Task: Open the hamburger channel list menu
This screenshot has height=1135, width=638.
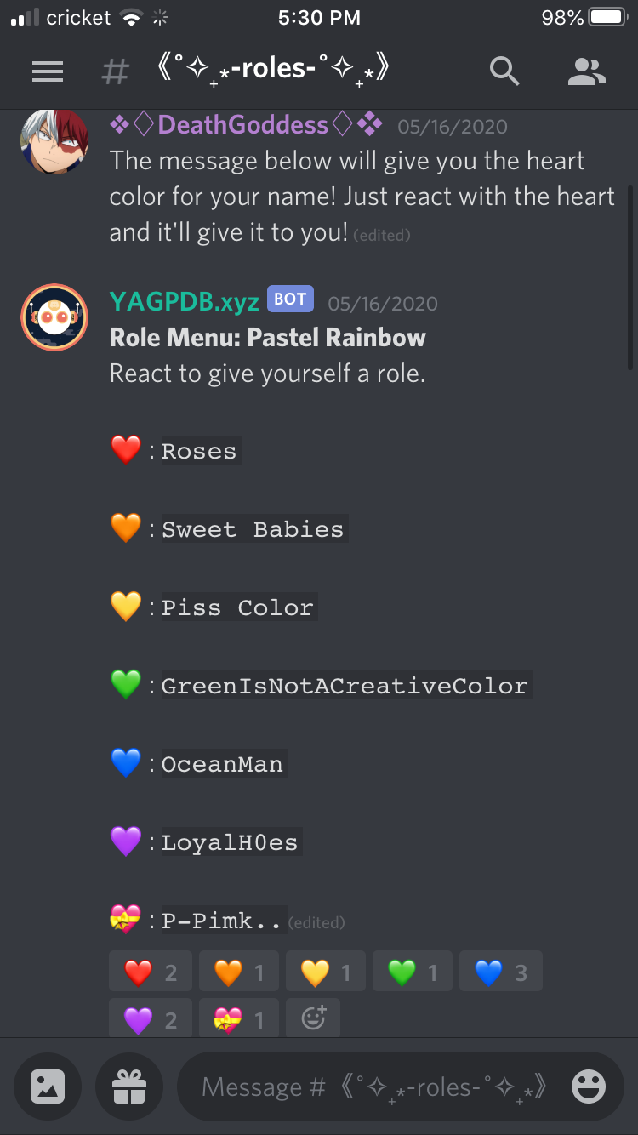Action: click(x=48, y=71)
